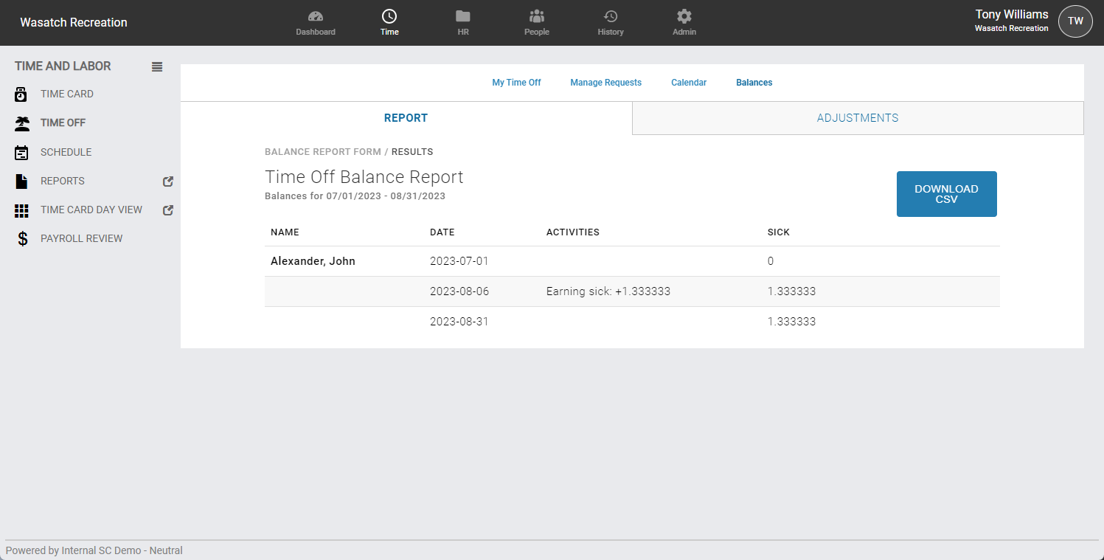Open the HR folder icon

click(x=463, y=17)
